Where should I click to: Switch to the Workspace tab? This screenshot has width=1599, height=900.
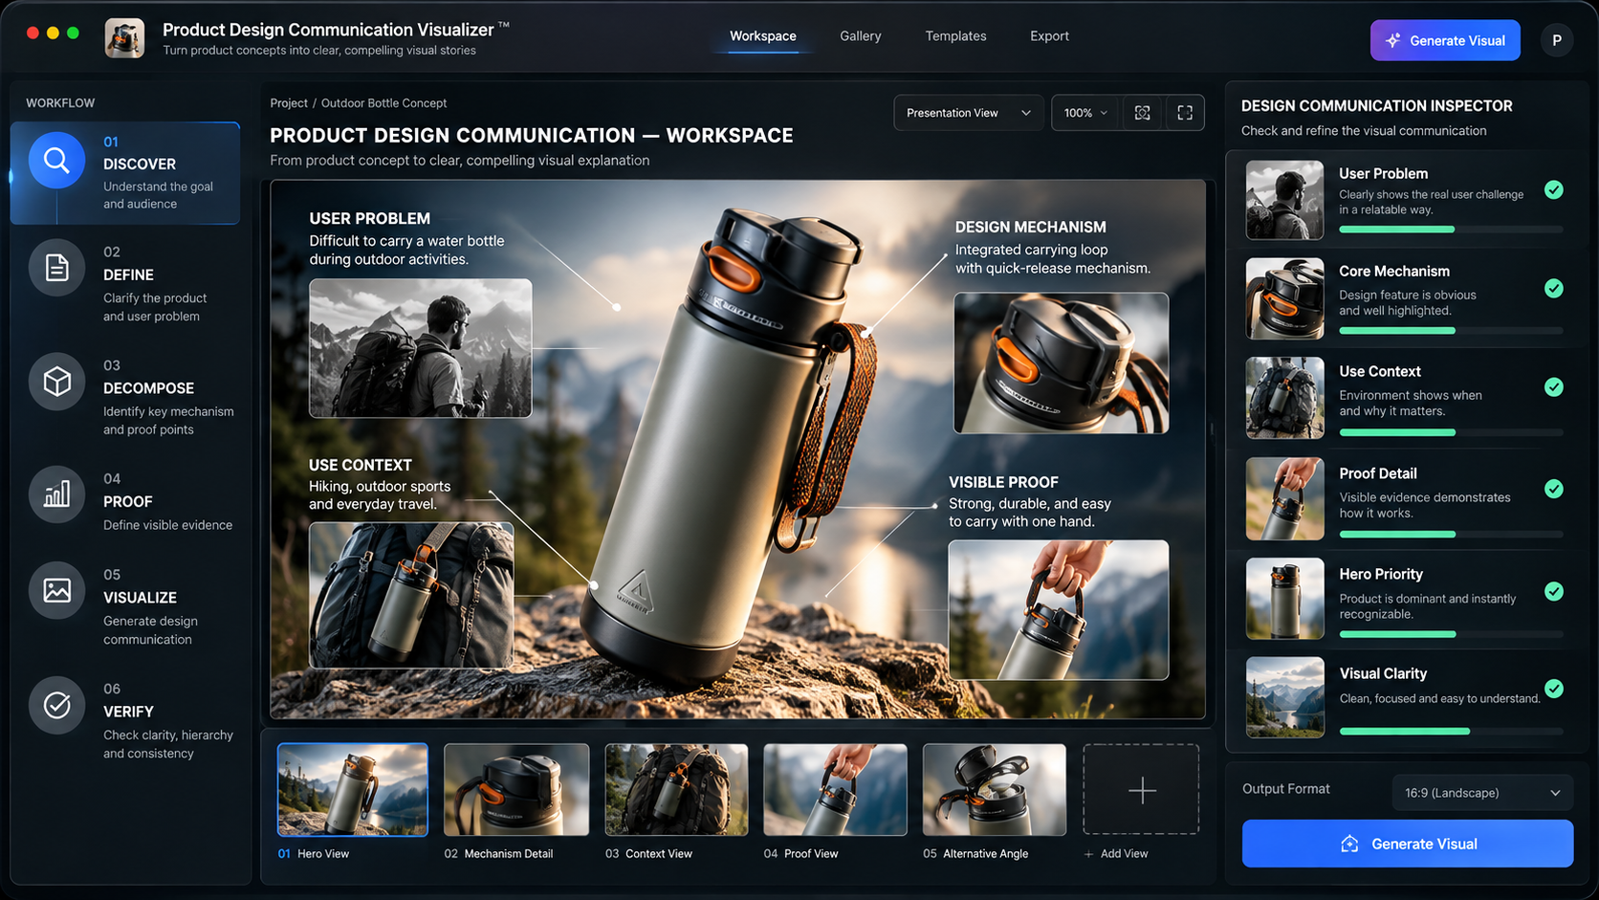pyautogui.click(x=762, y=36)
